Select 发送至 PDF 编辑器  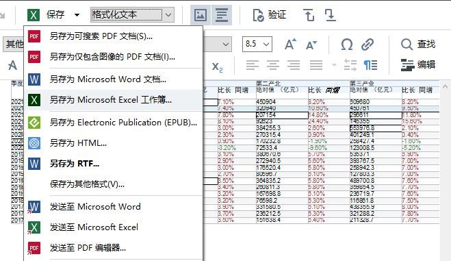click(x=114, y=248)
